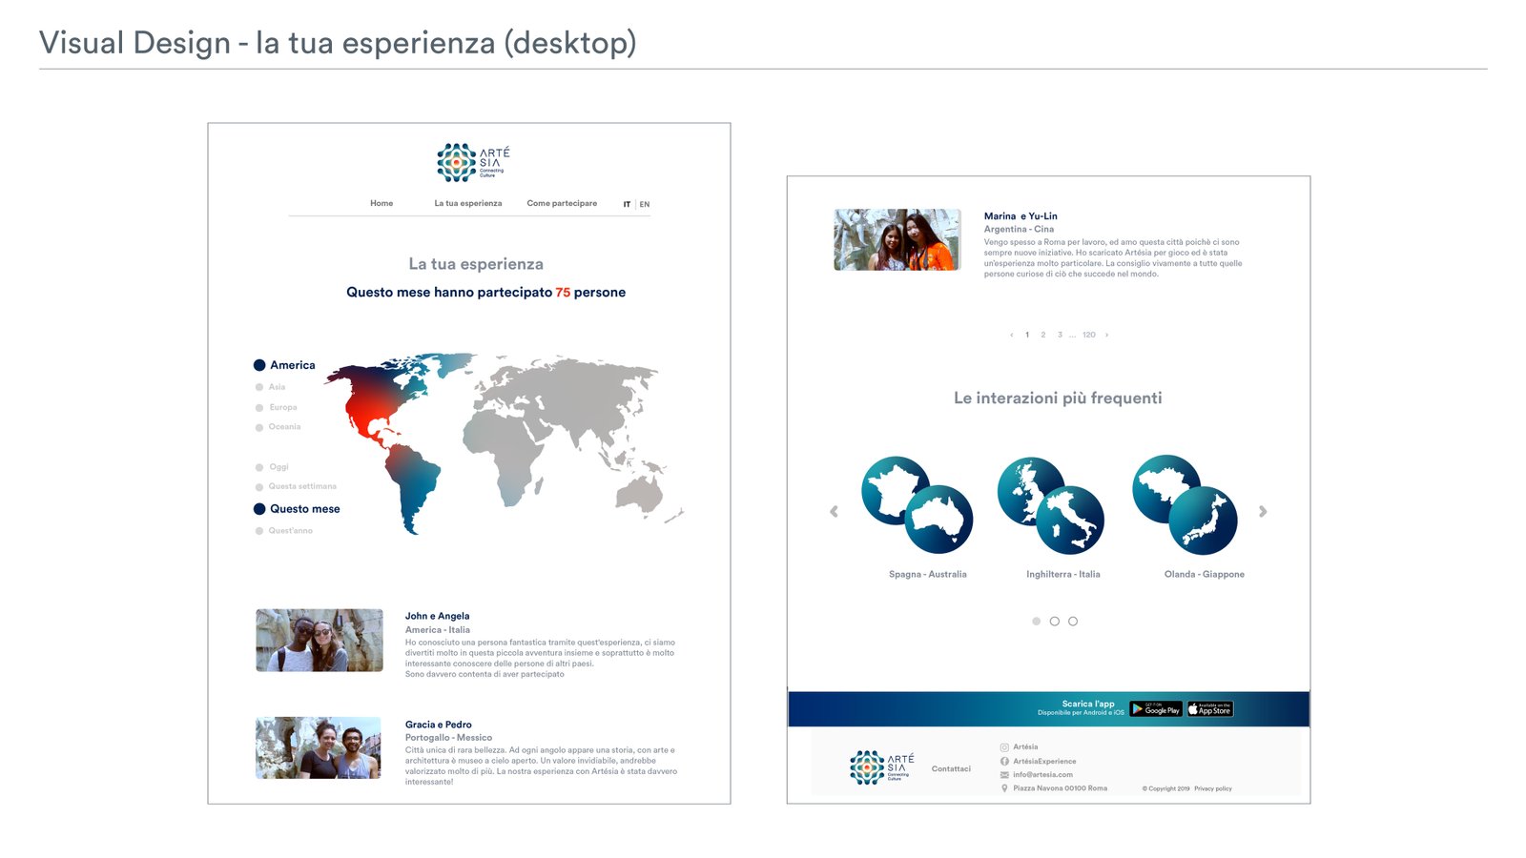This screenshot has width=1526, height=858.
Task: Click the Artésia logo in the header
Action: pos(473,163)
